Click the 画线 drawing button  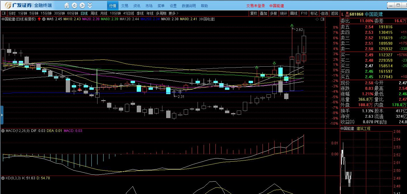point(294,13)
